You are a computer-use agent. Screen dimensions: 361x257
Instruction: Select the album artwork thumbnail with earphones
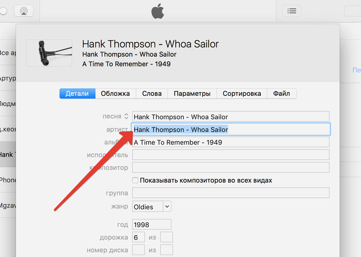(x=49, y=53)
